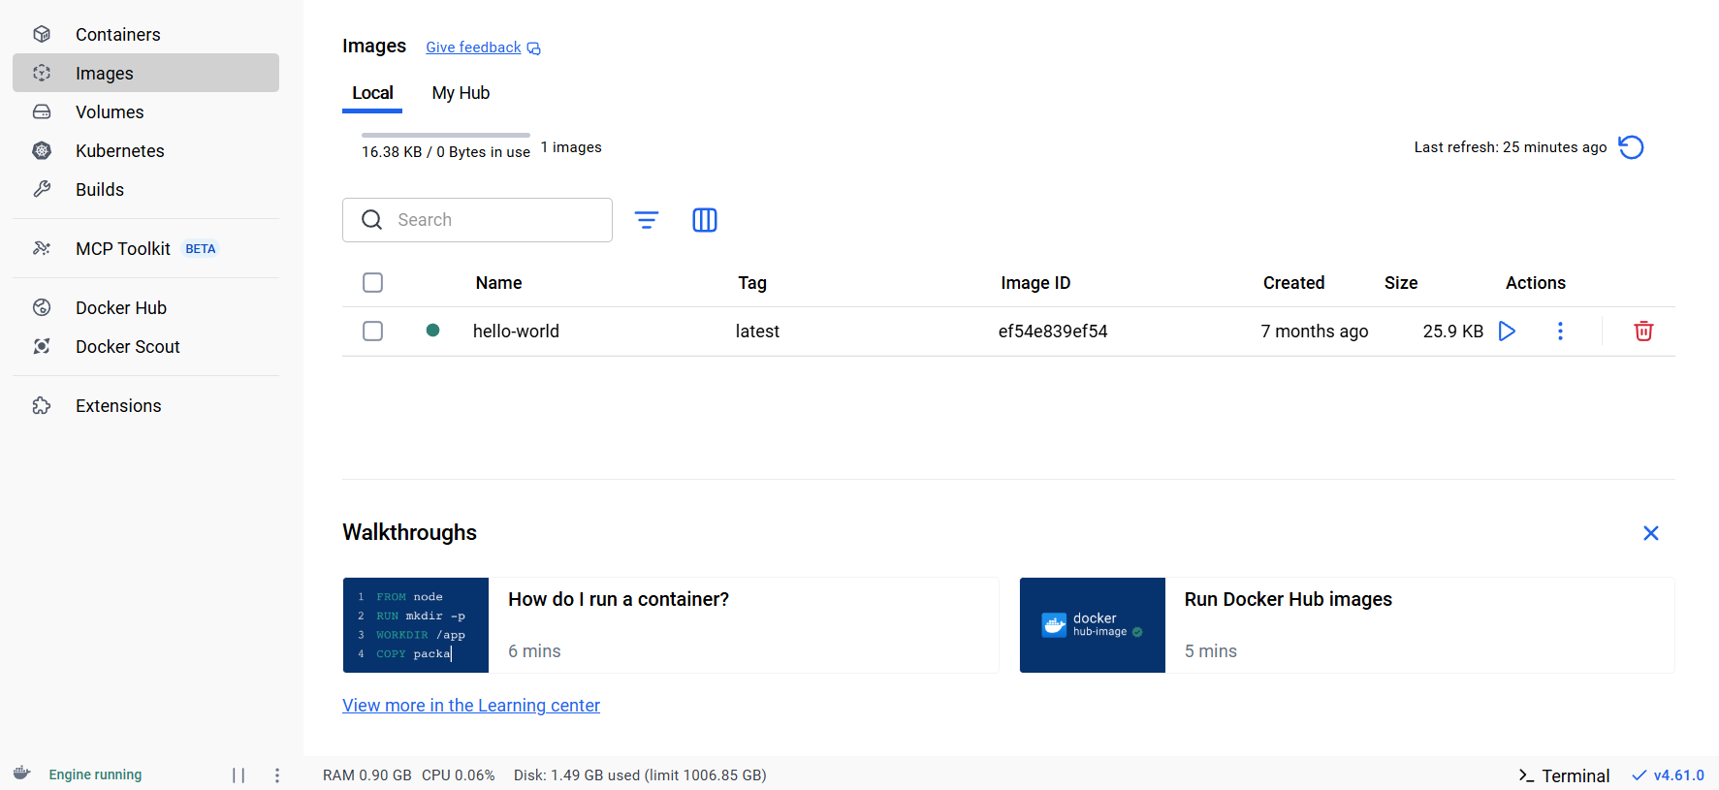Click the Kubernetes wheel icon
This screenshot has height=790, width=1719.
[42, 150]
